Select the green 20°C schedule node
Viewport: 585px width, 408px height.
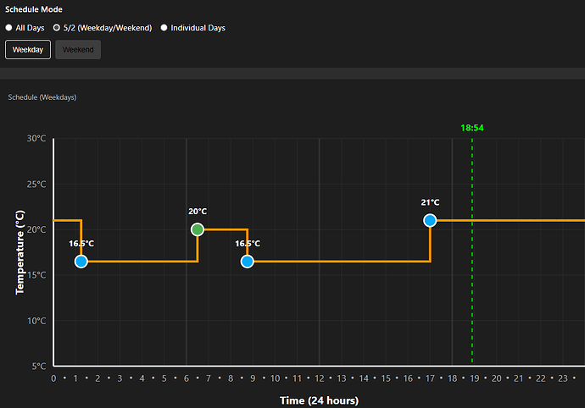pos(198,229)
